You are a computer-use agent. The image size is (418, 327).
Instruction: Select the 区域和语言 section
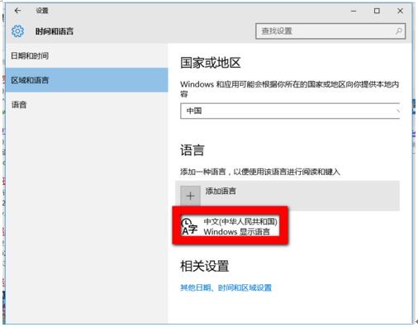click(x=87, y=80)
